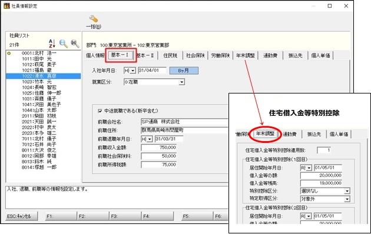Open the 社会保険 tab
Screen dimensions: 371x234
point(195,55)
